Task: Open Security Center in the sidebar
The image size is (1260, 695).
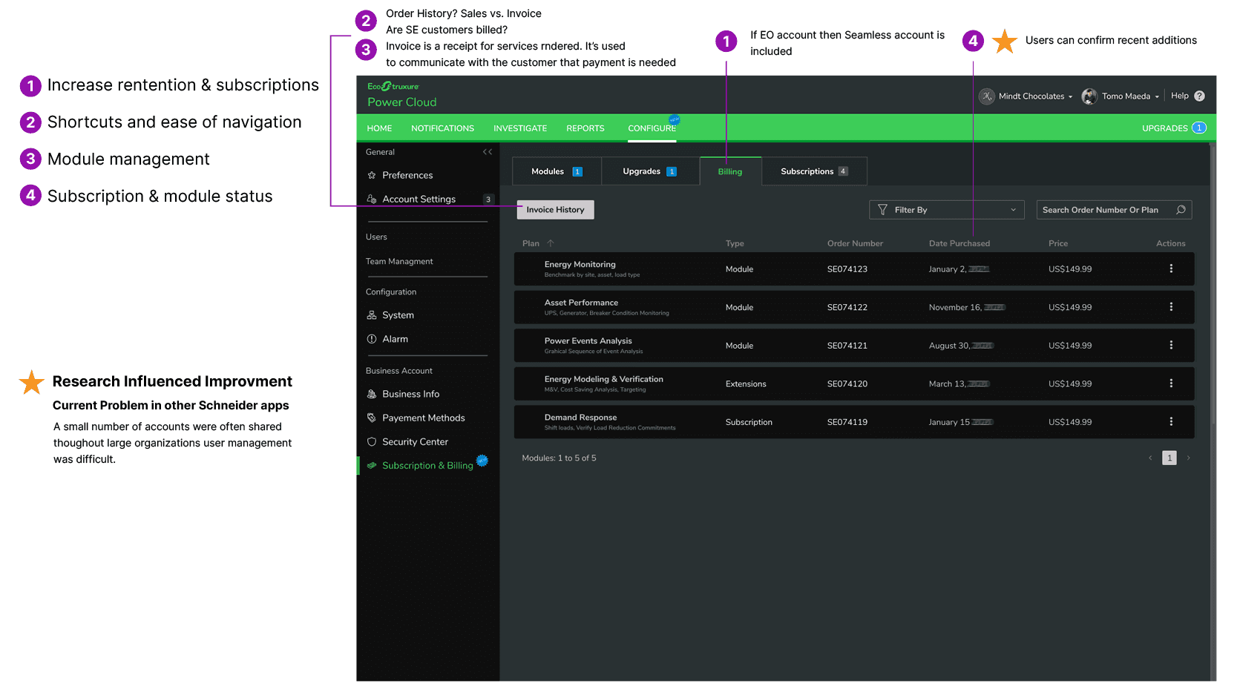Action: click(416, 441)
